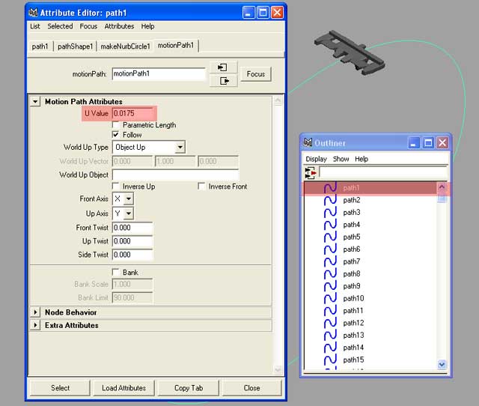Click the World Up Object field

coord(175,175)
